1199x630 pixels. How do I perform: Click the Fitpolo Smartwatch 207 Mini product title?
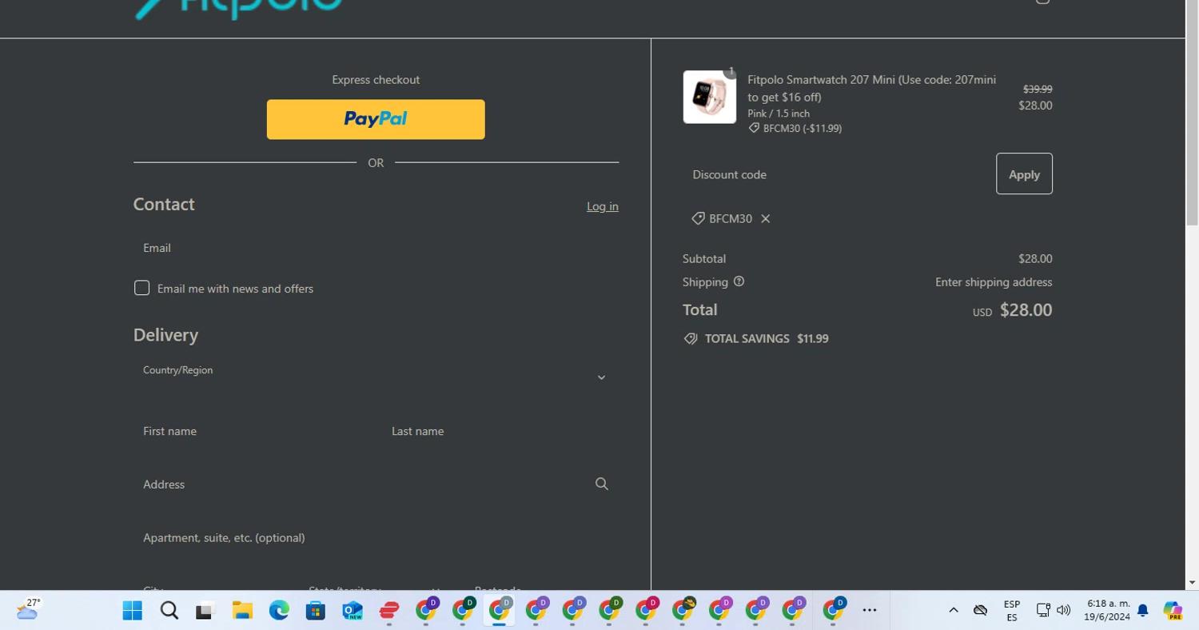click(871, 88)
